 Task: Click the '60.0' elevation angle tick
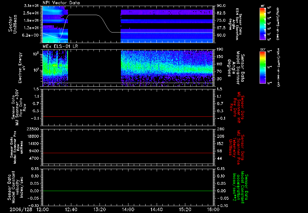221,35
